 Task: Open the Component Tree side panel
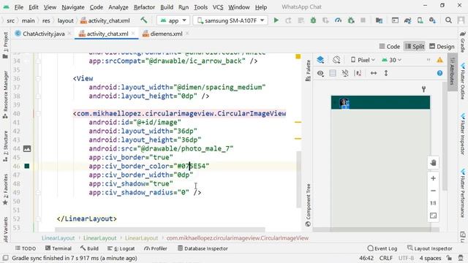[x=308, y=205]
